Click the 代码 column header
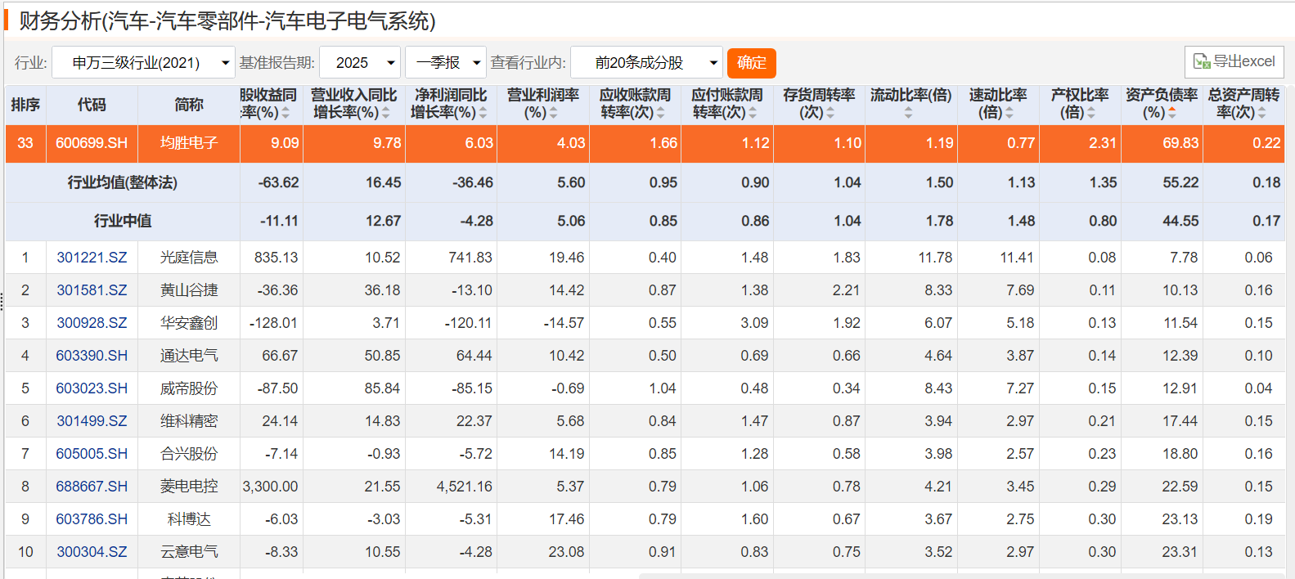 pos(92,105)
